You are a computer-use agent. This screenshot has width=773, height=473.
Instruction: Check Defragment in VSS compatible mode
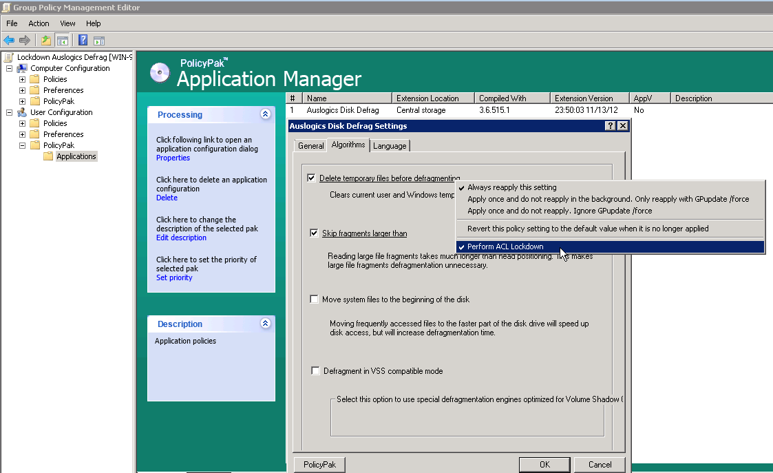point(315,371)
